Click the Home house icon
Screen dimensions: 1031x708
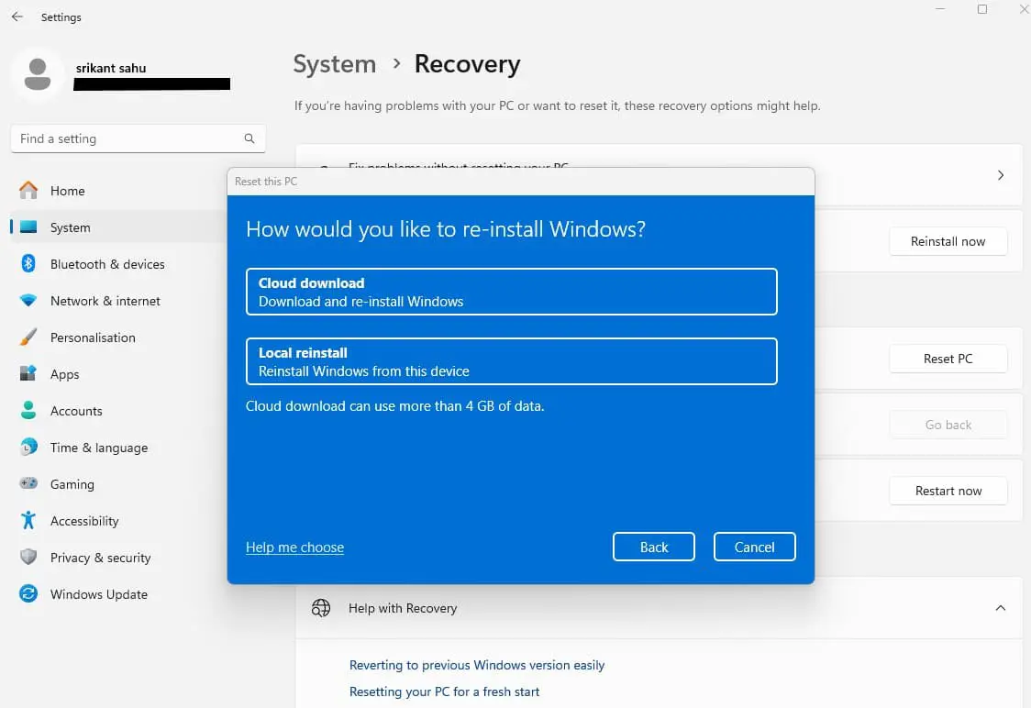[28, 190]
